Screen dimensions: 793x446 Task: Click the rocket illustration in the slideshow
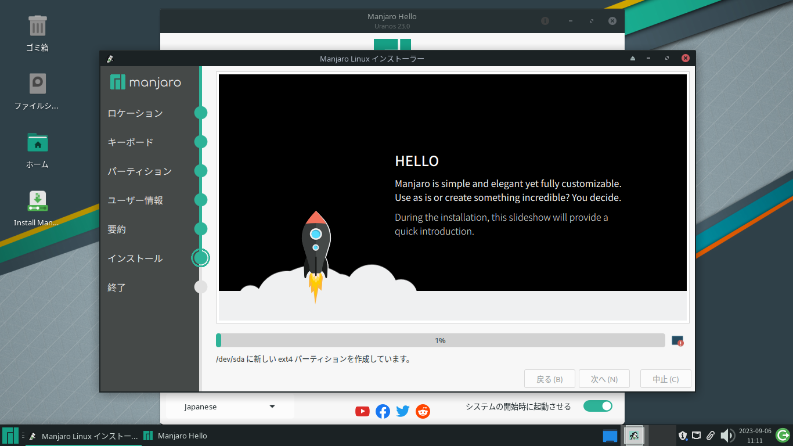pos(316,257)
